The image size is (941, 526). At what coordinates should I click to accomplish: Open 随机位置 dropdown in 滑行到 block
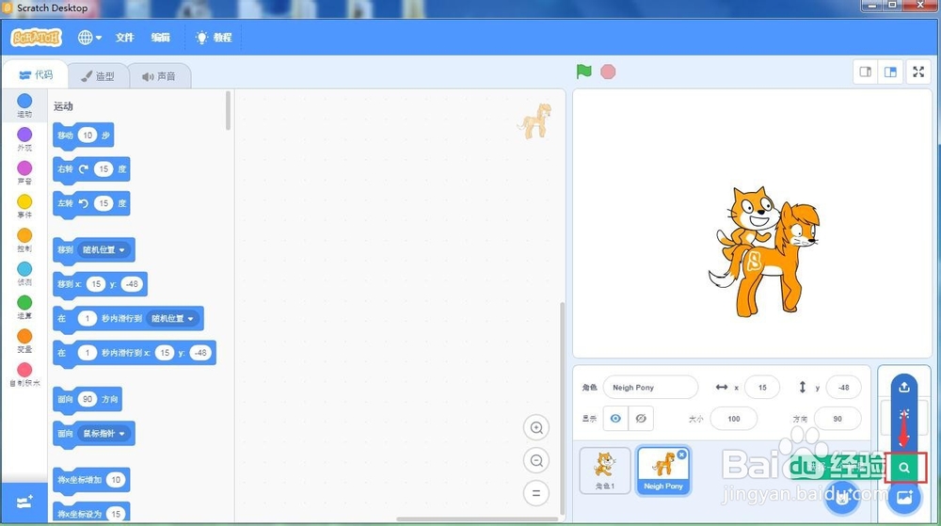(x=173, y=318)
